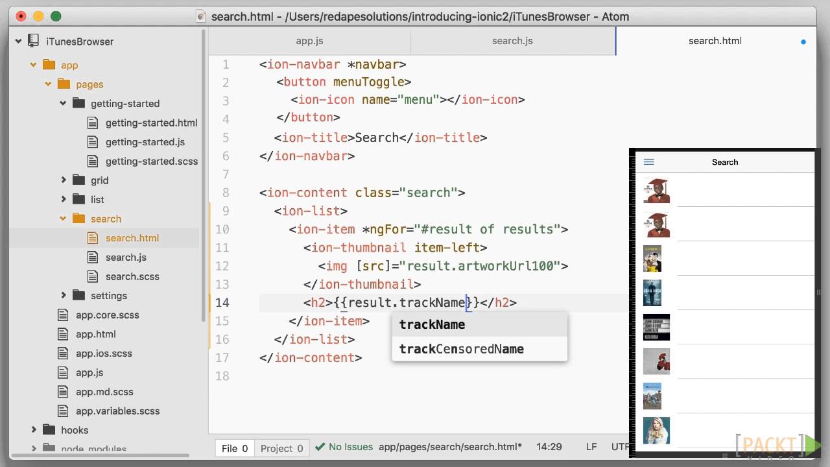Click the search.js file icon in tree
Viewport: 830px width, 467px height.
coord(93,257)
